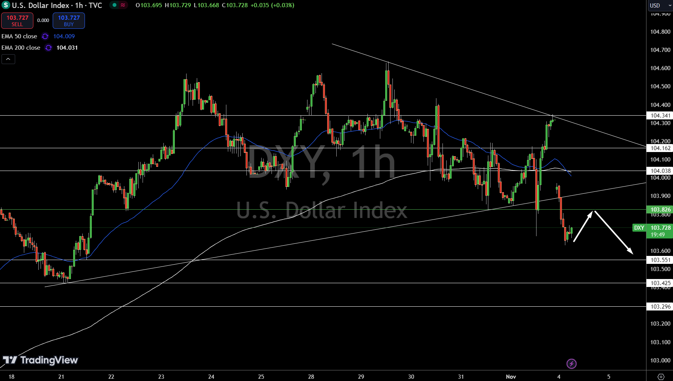
Task: Click the green 103.826 price level label
Action: point(660,210)
